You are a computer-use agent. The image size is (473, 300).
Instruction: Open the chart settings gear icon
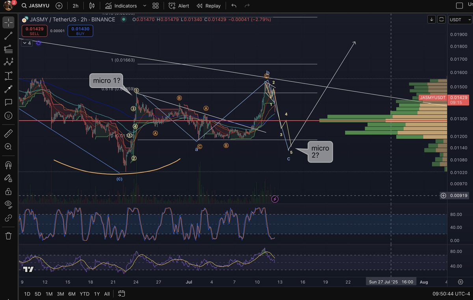460,282
